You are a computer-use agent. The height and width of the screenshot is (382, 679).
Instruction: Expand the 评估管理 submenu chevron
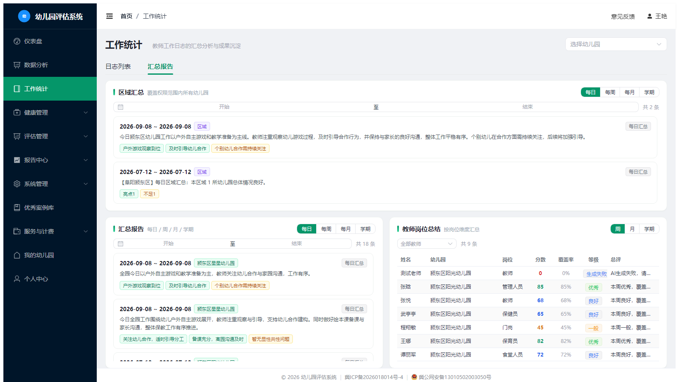(86, 136)
